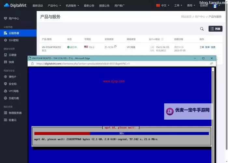Expand the 产品中心 dropdown
The image size is (228, 163).
click(x=54, y=6)
